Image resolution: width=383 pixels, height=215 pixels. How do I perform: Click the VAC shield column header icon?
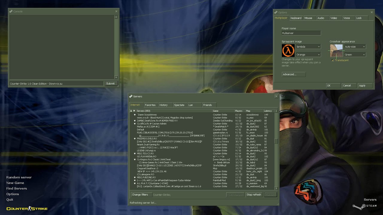134,111
